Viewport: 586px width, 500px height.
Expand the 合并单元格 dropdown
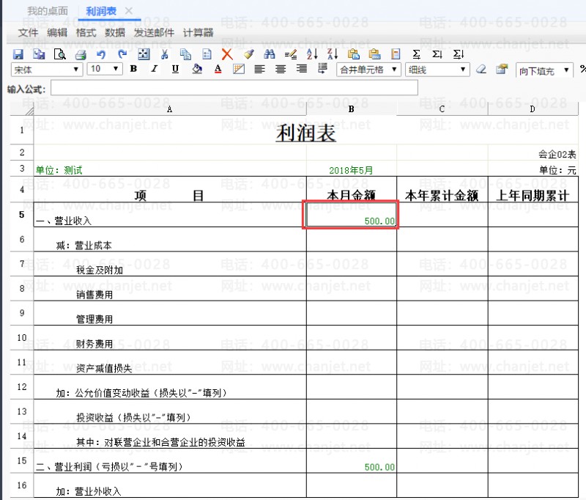click(368, 70)
